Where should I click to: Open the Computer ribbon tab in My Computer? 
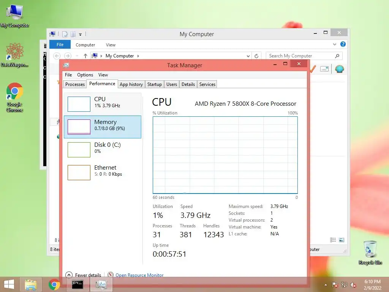tap(85, 45)
